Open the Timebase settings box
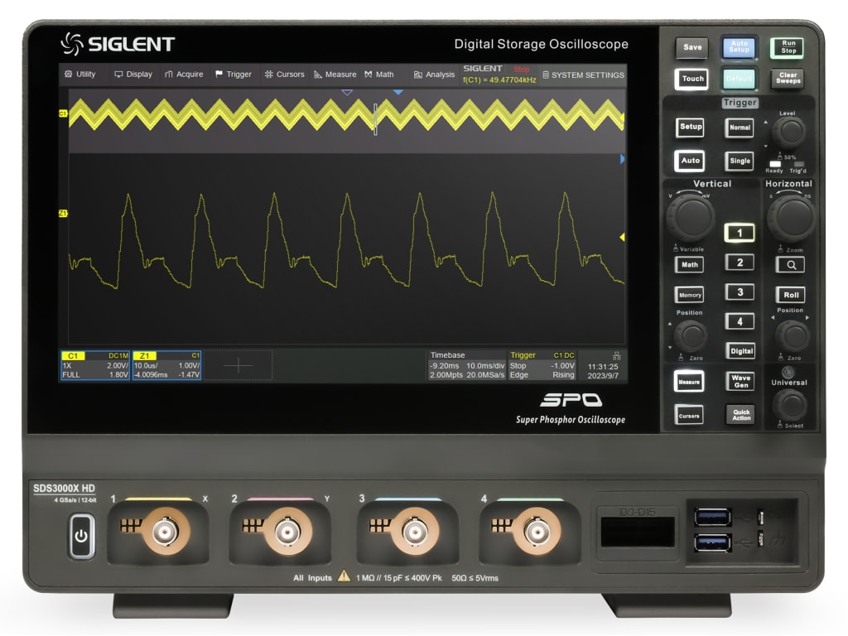 pyautogui.click(x=465, y=363)
